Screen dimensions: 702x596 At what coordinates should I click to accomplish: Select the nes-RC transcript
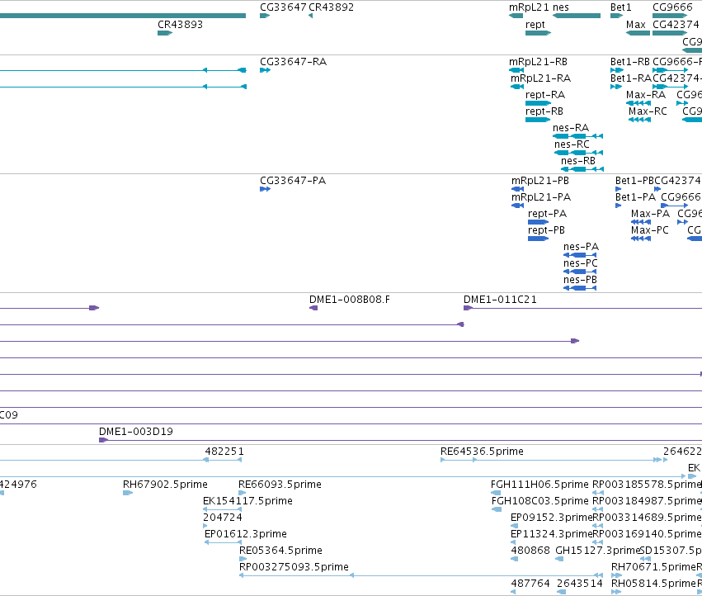(x=578, y=153)
